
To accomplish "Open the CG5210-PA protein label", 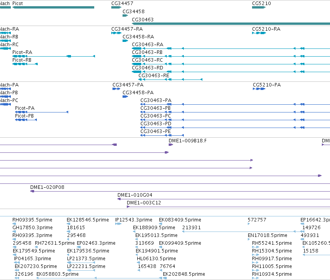I will coord(267,85).
